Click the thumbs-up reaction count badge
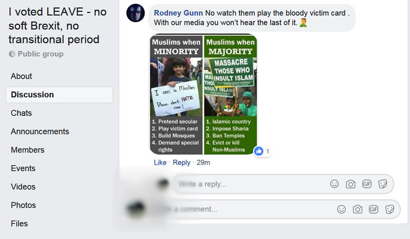410x239 pixels. tap(262, 151)
